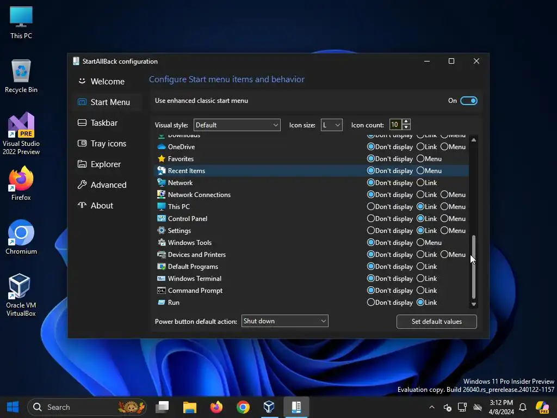This screenshot has height=418, width=557.
Task: Click the Favorites star icon
Action: click(x=161, y=158)
